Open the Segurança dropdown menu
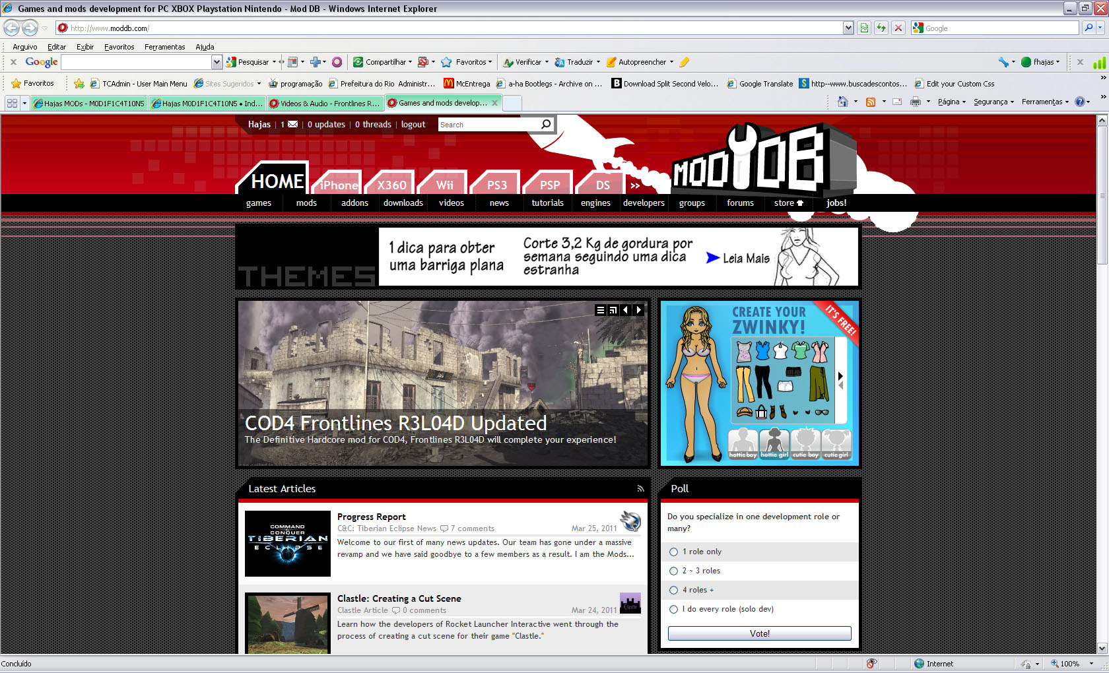This screenshot has height=673, width=1109. 993,102
